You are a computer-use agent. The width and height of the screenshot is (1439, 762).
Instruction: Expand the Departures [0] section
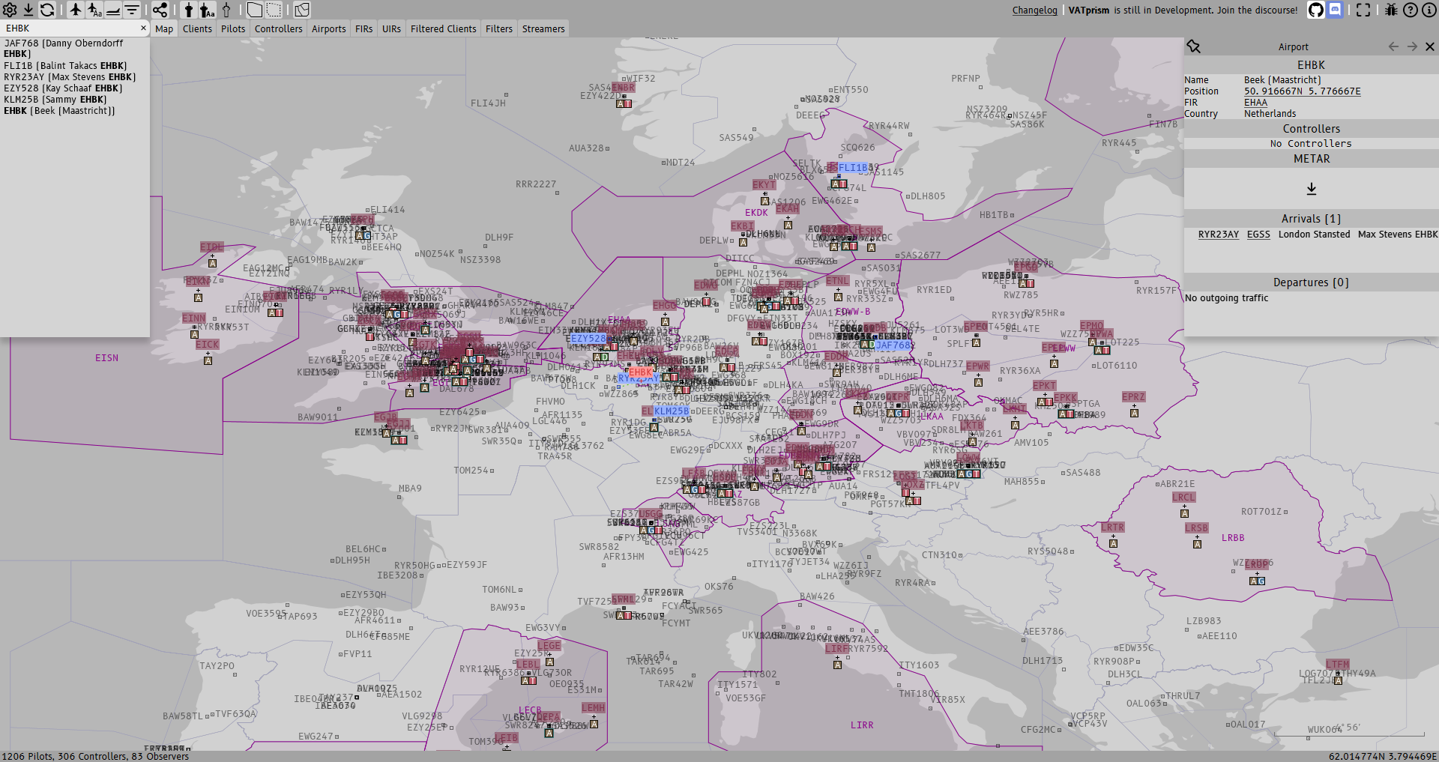pyautogui.click(x=1311, y=282)
